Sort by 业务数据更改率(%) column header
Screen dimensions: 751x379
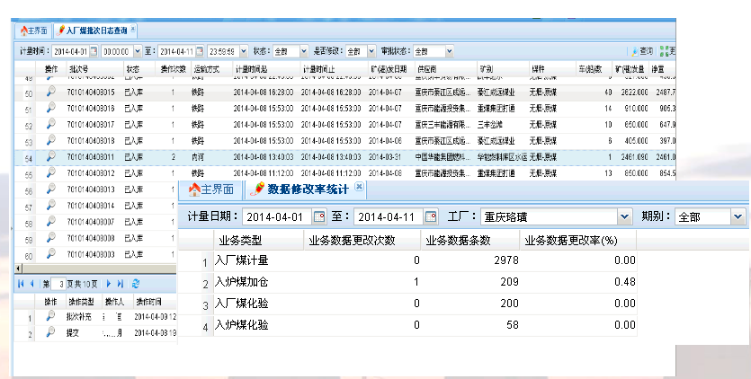[x=570, y=240]
